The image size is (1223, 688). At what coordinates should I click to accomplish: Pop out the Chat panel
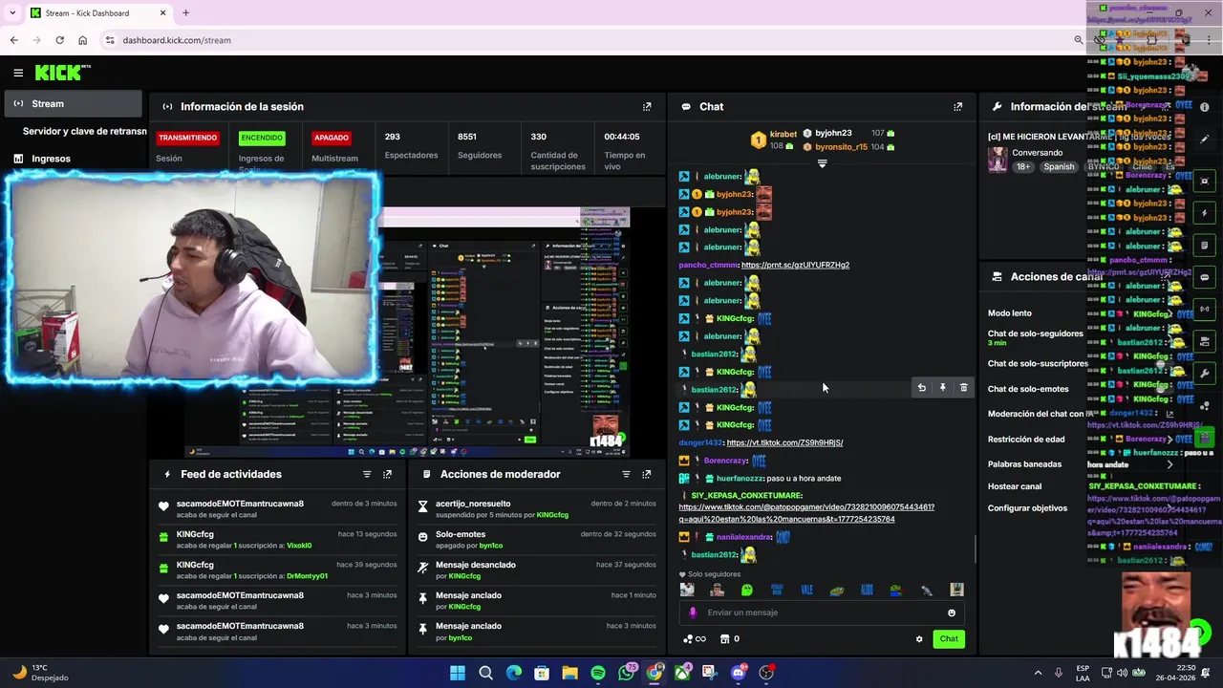[958, 107]
